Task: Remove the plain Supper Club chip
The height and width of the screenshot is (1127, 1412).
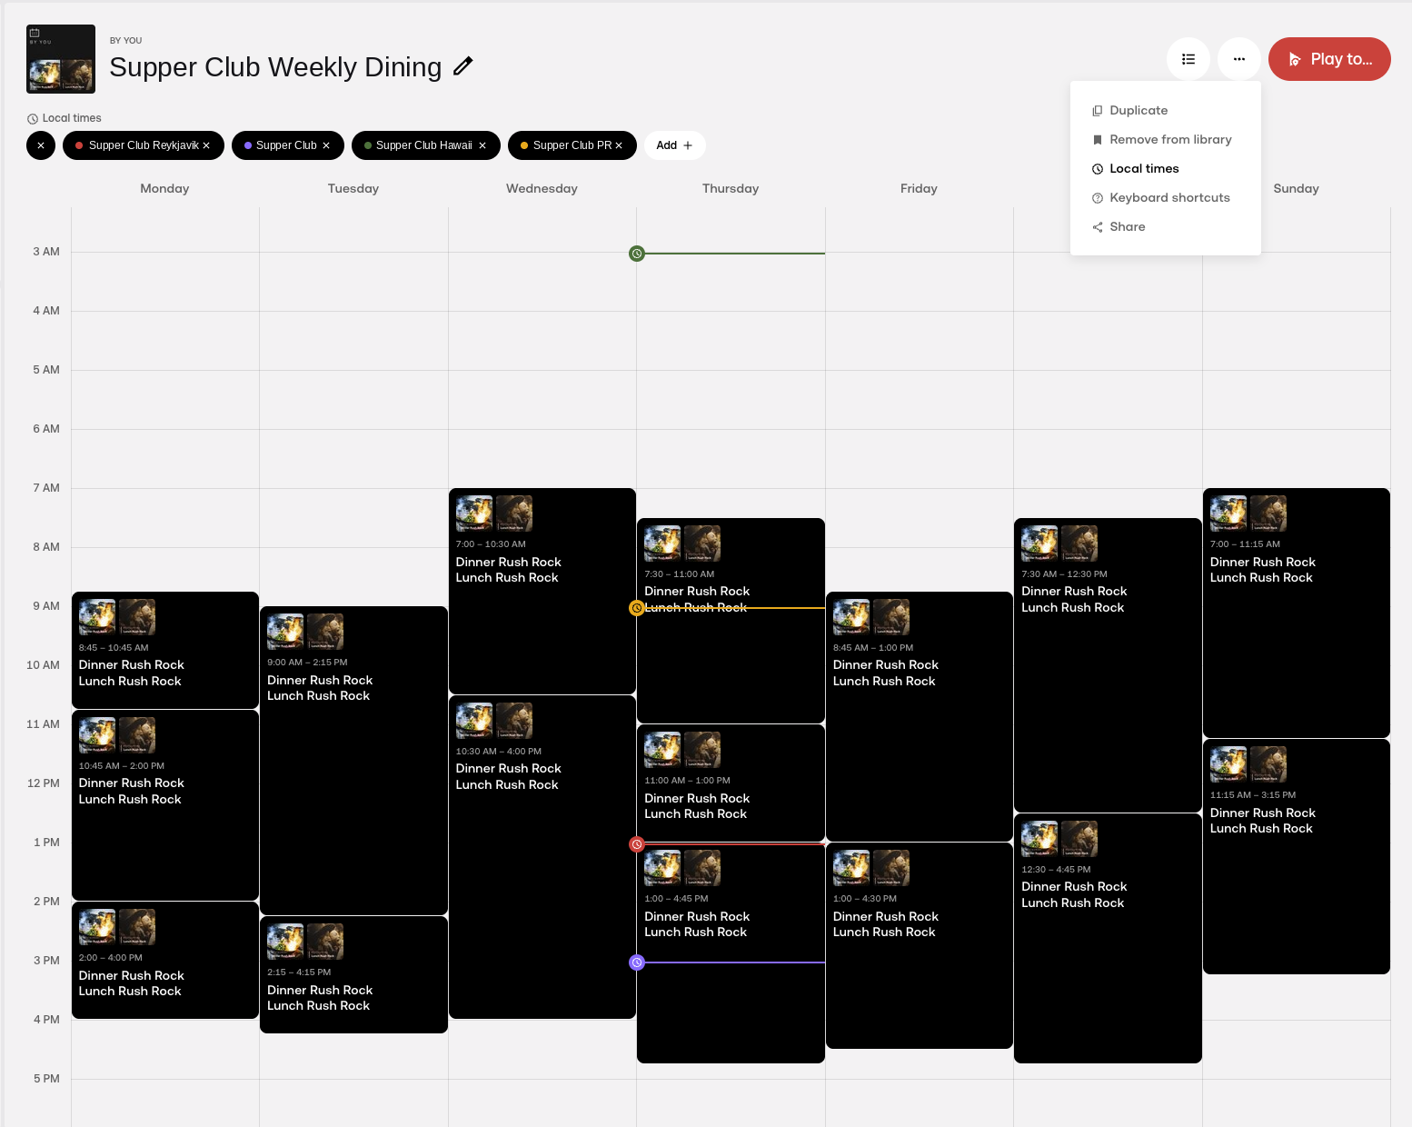Action: pyautogui.click(x=326, y=145)
